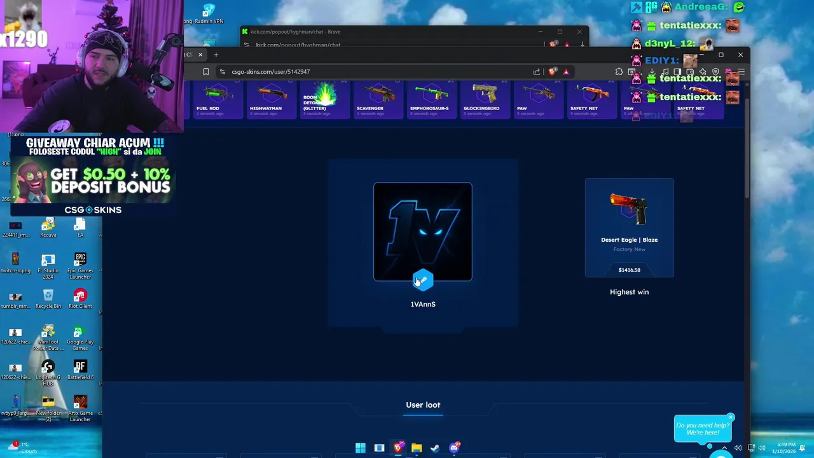Open Artix Game Launcher desktop shortcut
The image size is (814, 458).
pos(80,409)
